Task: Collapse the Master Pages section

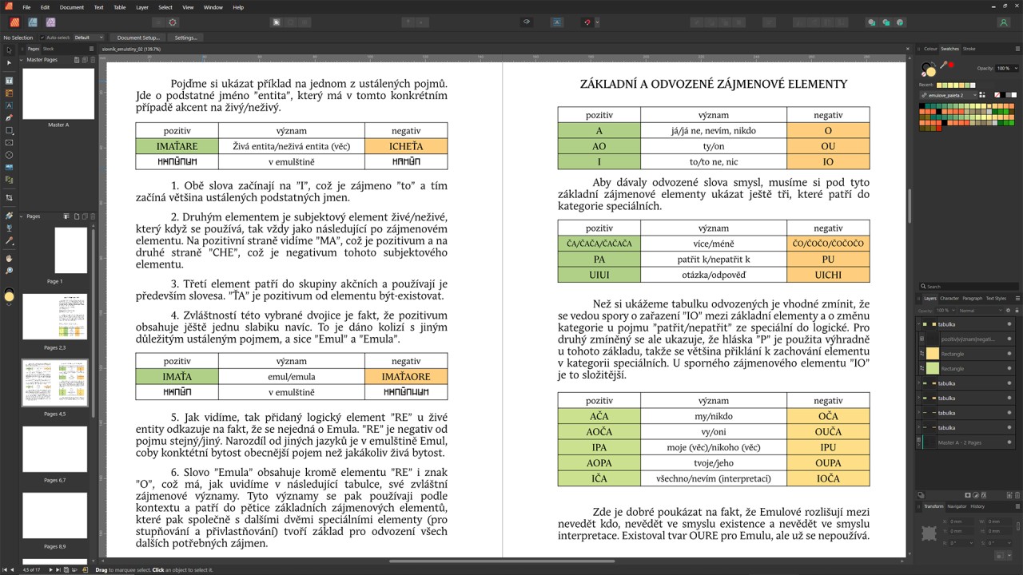Action: point(22,60)
